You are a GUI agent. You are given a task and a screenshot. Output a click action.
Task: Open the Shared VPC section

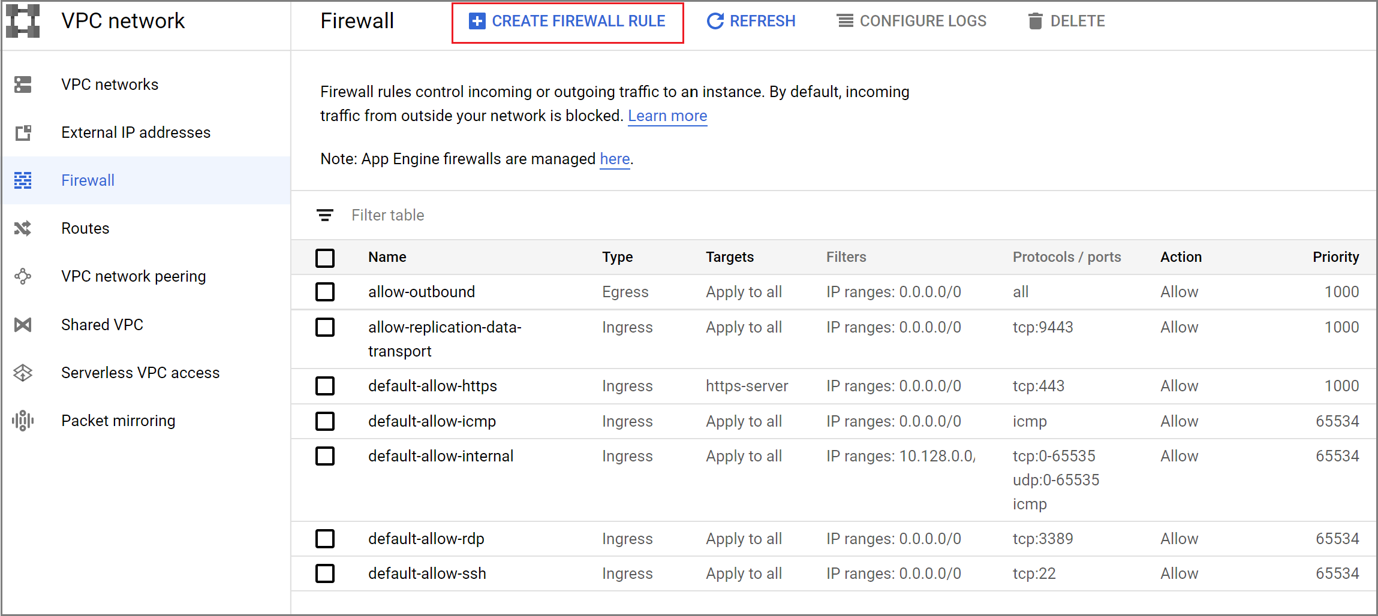point(102,324)
